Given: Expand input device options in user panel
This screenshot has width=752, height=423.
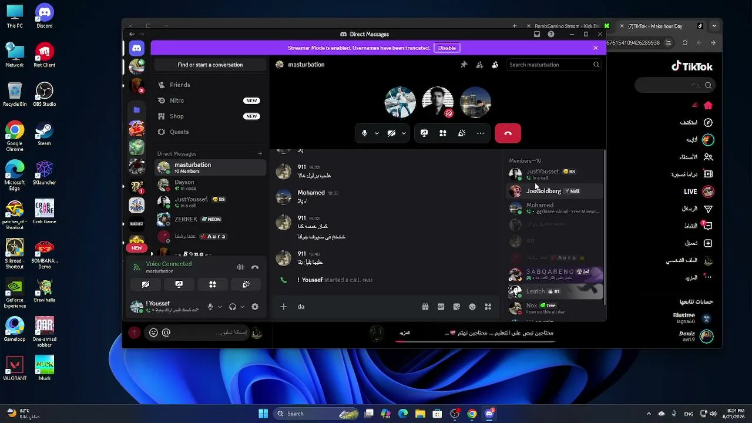Looking at the screenshot, I should [220, 307].
